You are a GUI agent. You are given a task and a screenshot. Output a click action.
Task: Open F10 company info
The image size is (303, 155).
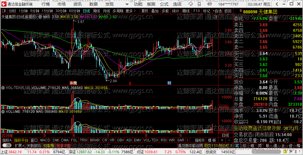tap(196, 11)
